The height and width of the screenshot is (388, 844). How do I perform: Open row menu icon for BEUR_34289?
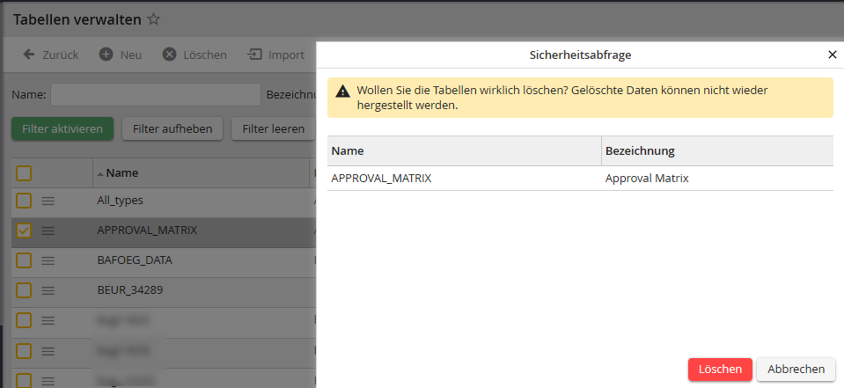(48, 289)
